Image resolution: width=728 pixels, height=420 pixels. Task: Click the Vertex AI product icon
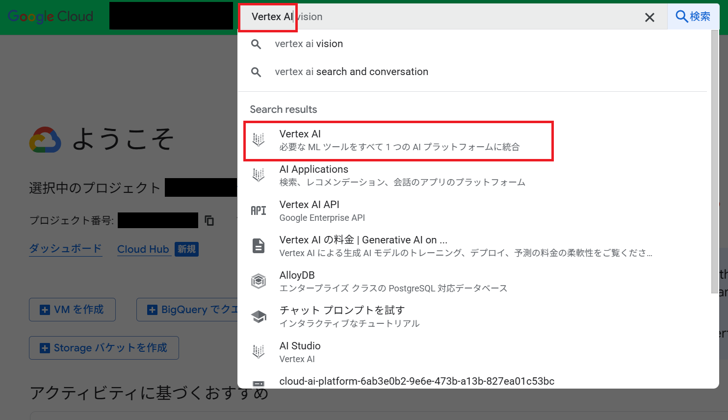click(259, 140)
